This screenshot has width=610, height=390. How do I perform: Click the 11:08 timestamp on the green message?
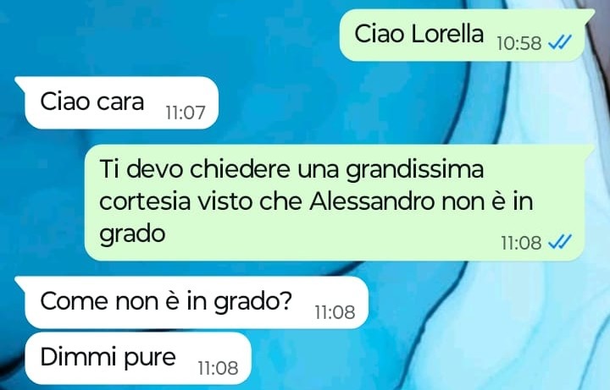(x=521, y=243)
